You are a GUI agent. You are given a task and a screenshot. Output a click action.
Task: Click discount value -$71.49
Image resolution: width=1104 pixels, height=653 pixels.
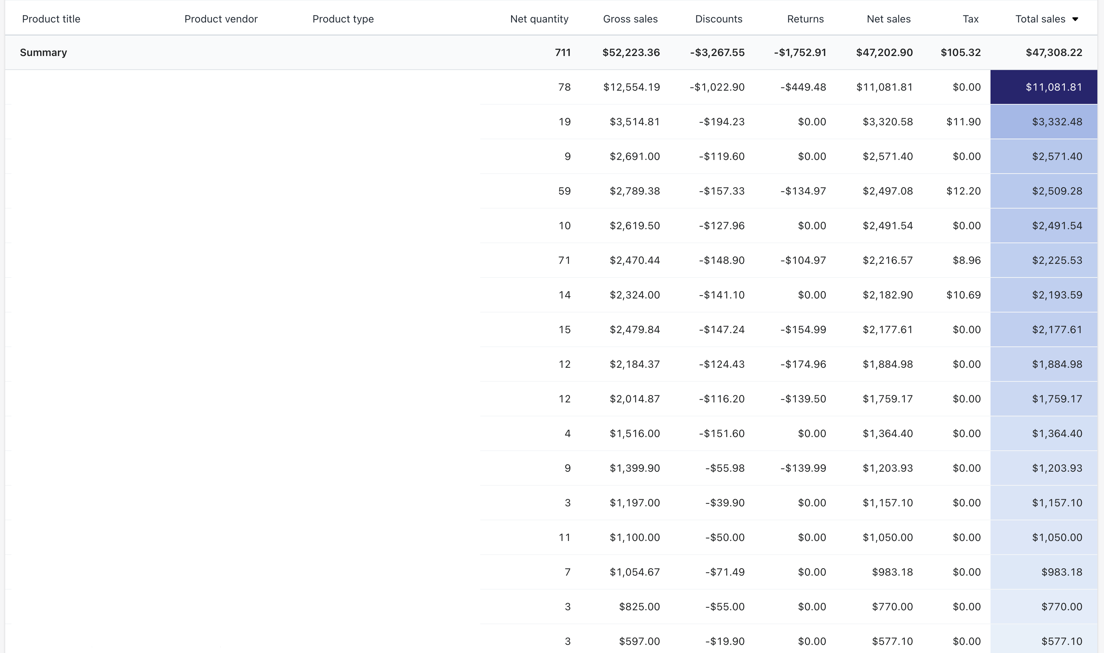coord(725,572)
